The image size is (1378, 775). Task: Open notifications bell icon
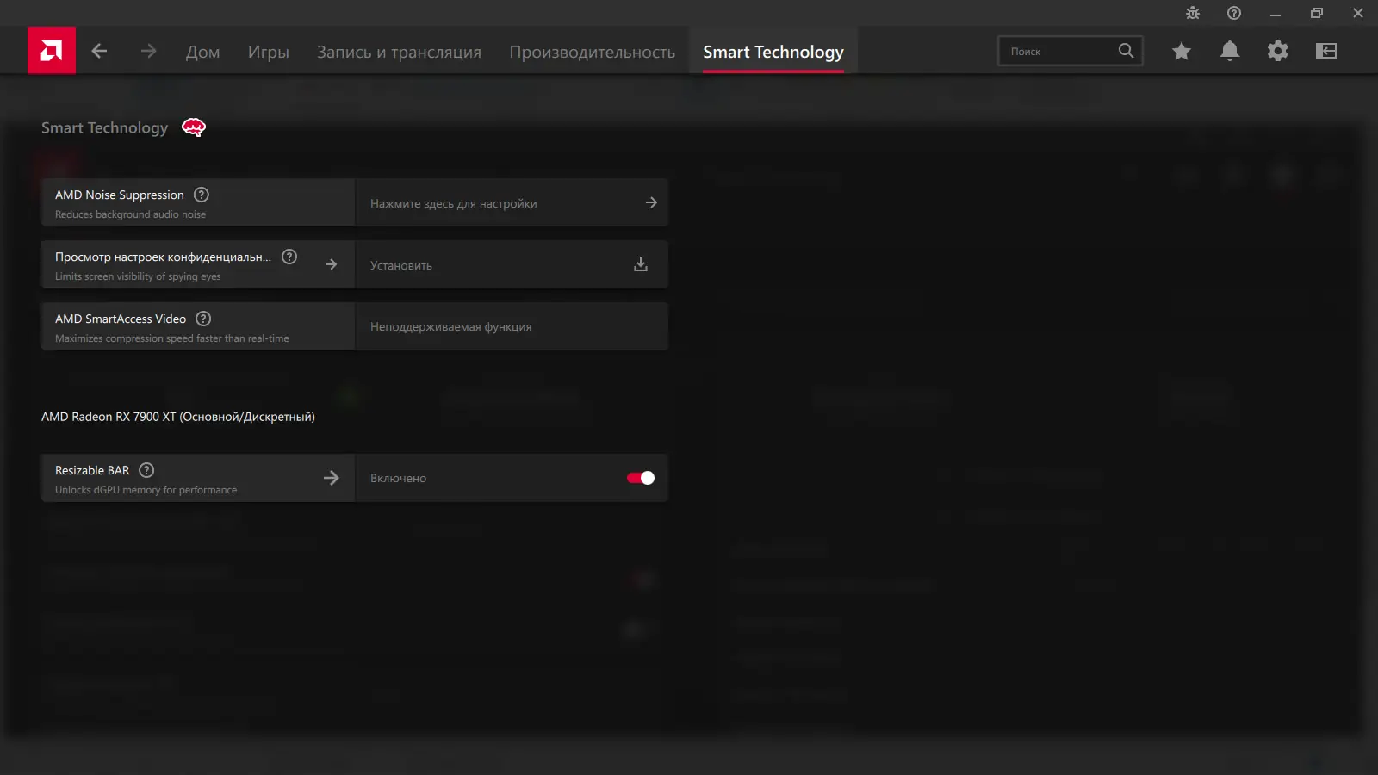tap(1230, 51)
